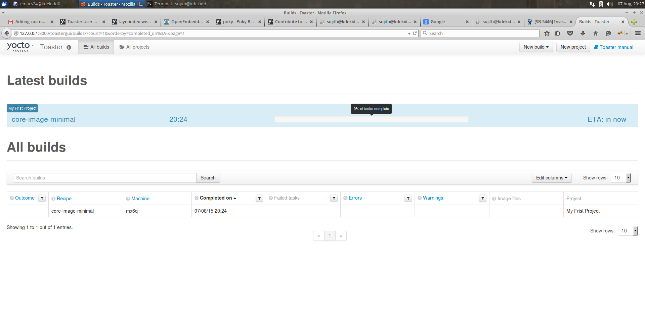Click volume icon in system tray

click(609, 4)
